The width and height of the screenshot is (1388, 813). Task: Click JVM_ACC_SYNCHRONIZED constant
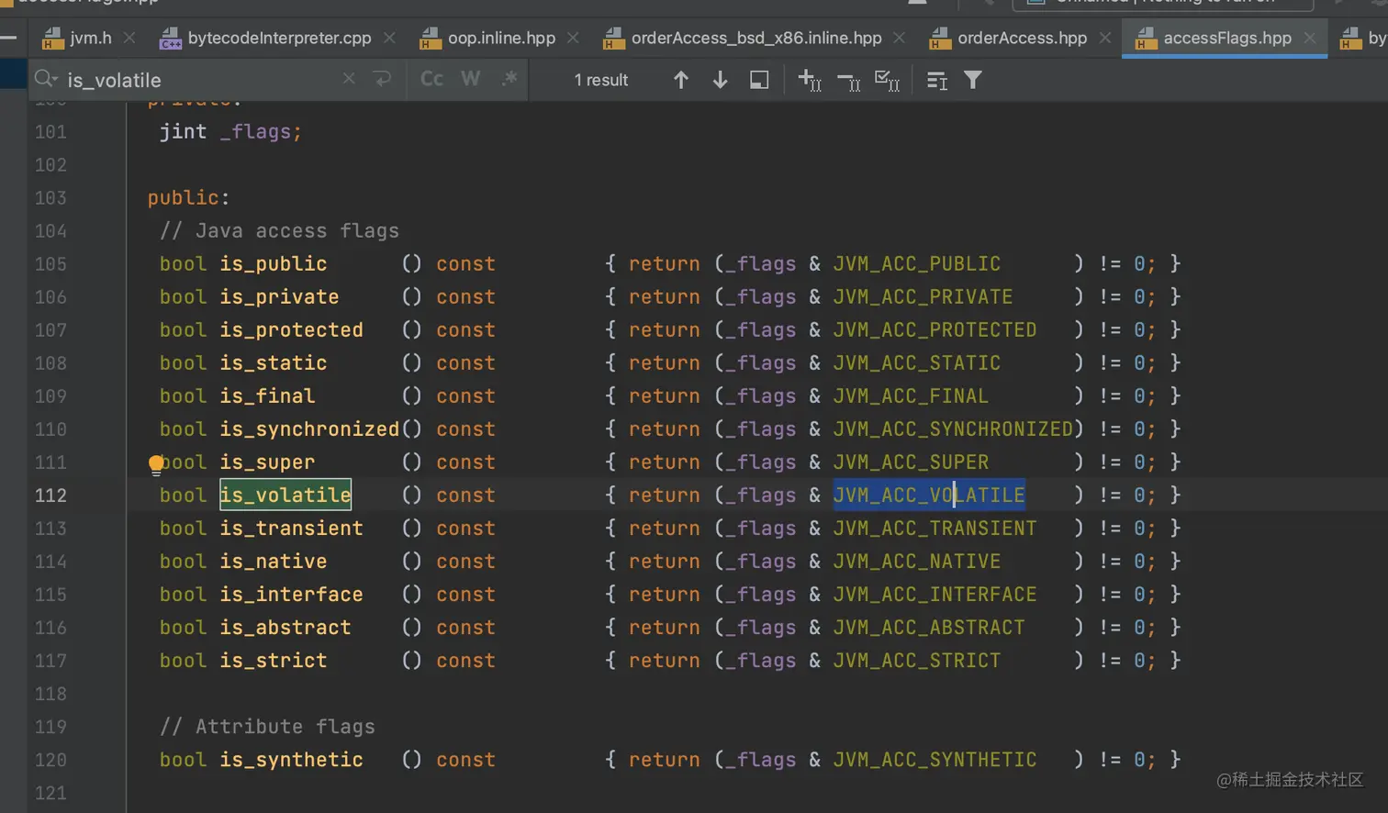click(953, 429)
